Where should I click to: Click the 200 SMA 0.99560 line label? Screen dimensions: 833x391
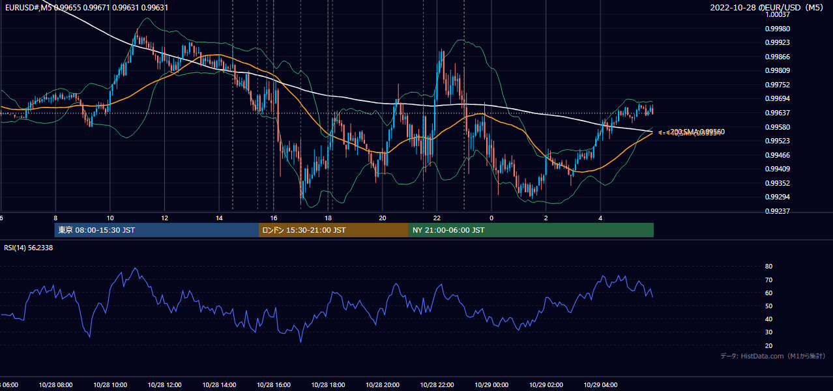[695, 132]
